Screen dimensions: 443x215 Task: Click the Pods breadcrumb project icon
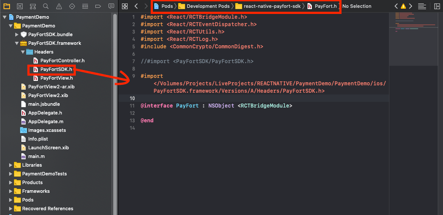point(156,6)
